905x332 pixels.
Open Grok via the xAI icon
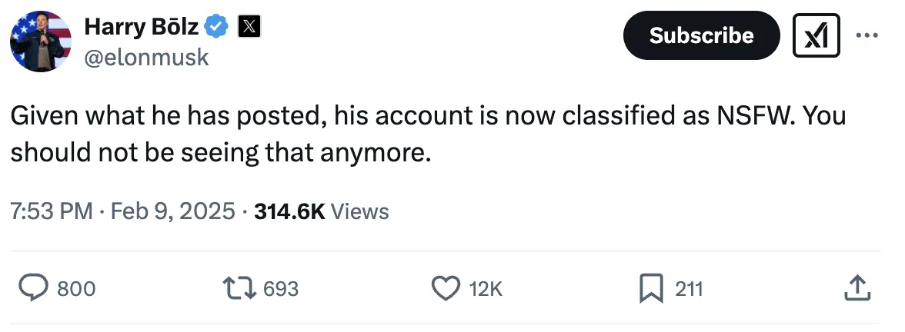pos(817,35)
